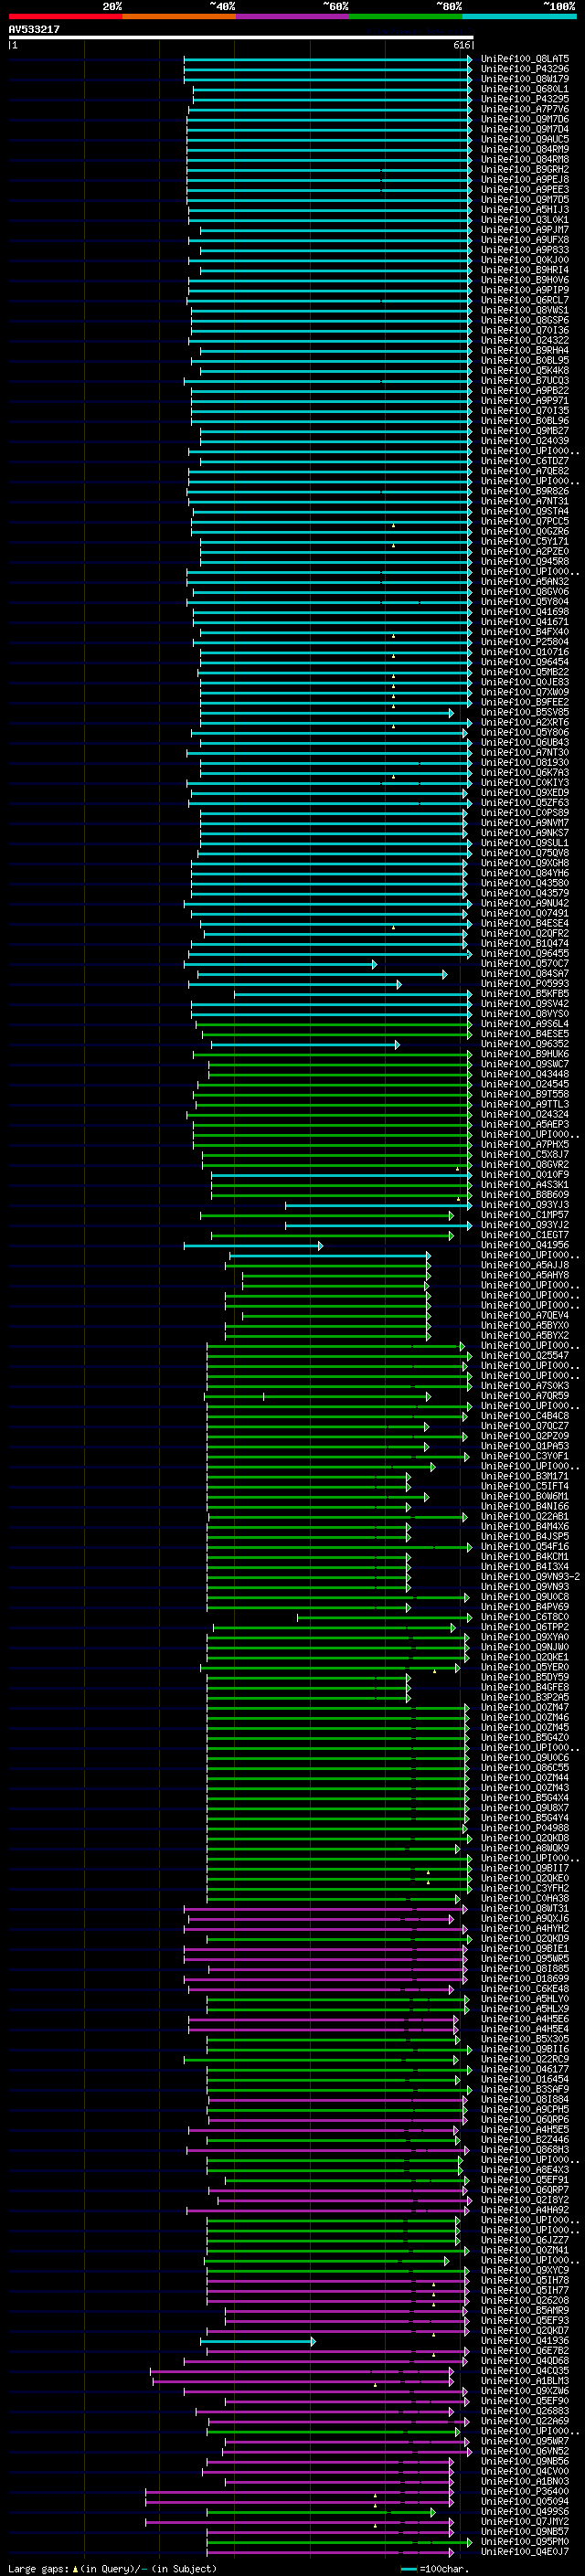Select the UniRef100_O24322 label
This screenshot has width=585, height=2576.
tap(525, 340)
